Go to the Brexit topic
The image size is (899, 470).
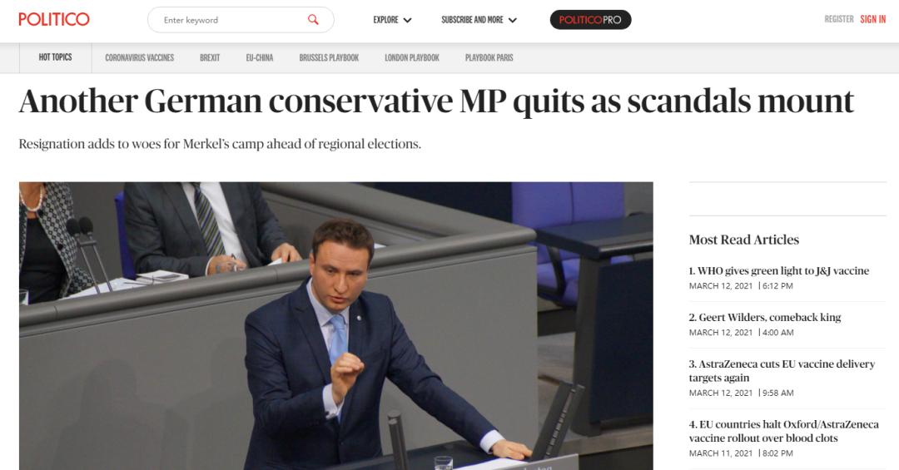click(210, 58)
